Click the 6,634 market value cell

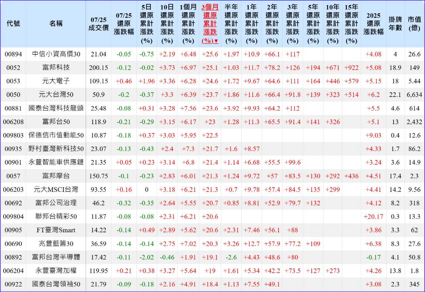414,95
